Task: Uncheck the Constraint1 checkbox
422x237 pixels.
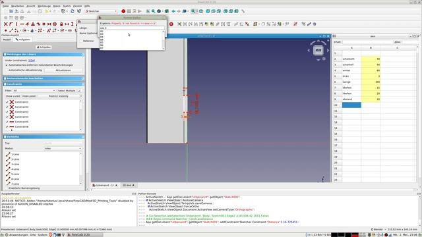Action: (7, 102)
